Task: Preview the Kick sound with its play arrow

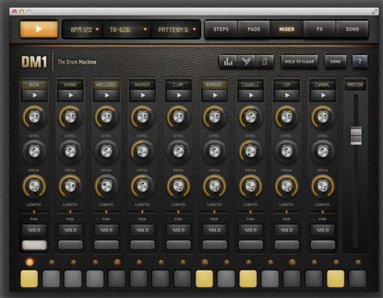Action: [34, 95]
